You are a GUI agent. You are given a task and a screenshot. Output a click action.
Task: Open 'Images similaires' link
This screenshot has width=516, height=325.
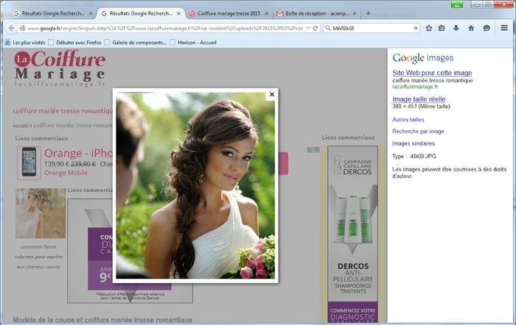pyautogui.click(x=414, y=143)
